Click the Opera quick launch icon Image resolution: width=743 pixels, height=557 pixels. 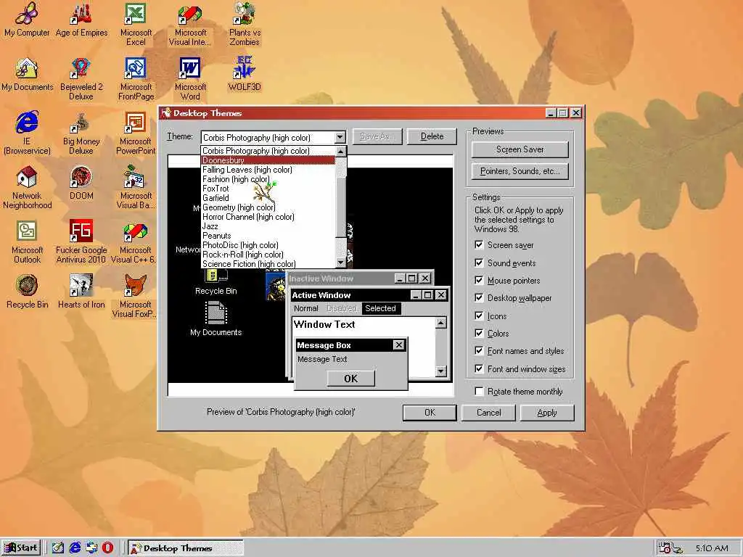[x=107, y=548]
